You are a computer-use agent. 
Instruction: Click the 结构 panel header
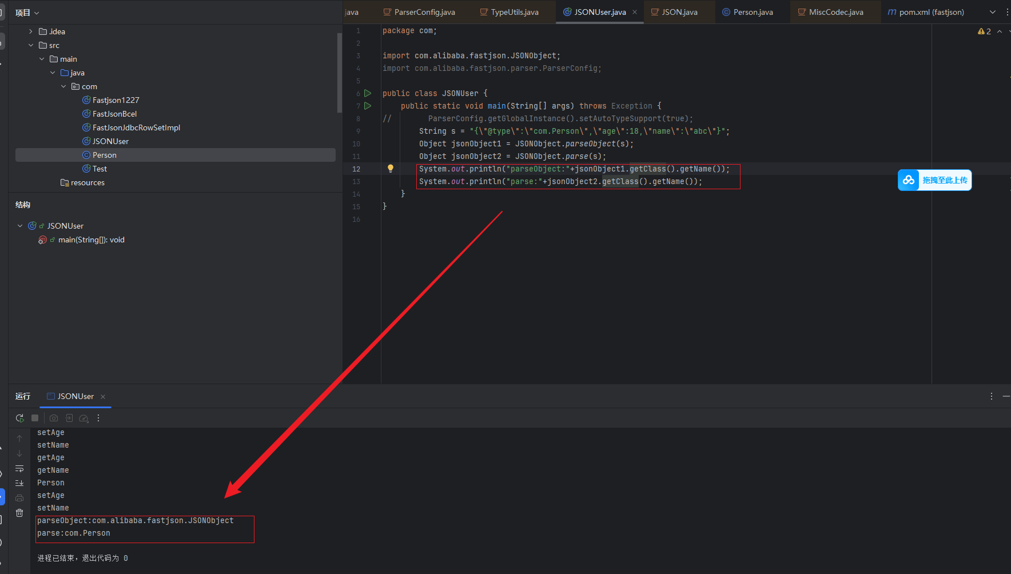(x=23, y=205)
